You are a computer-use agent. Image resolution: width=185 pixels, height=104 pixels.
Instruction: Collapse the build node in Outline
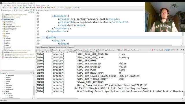3,92
